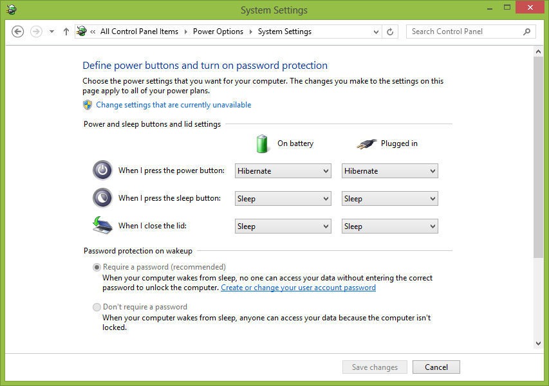Image resolution: width=549 pixels, height=386 pixels.
Task: Go back with the Back arrow button
Action: [x=18, y=32]
